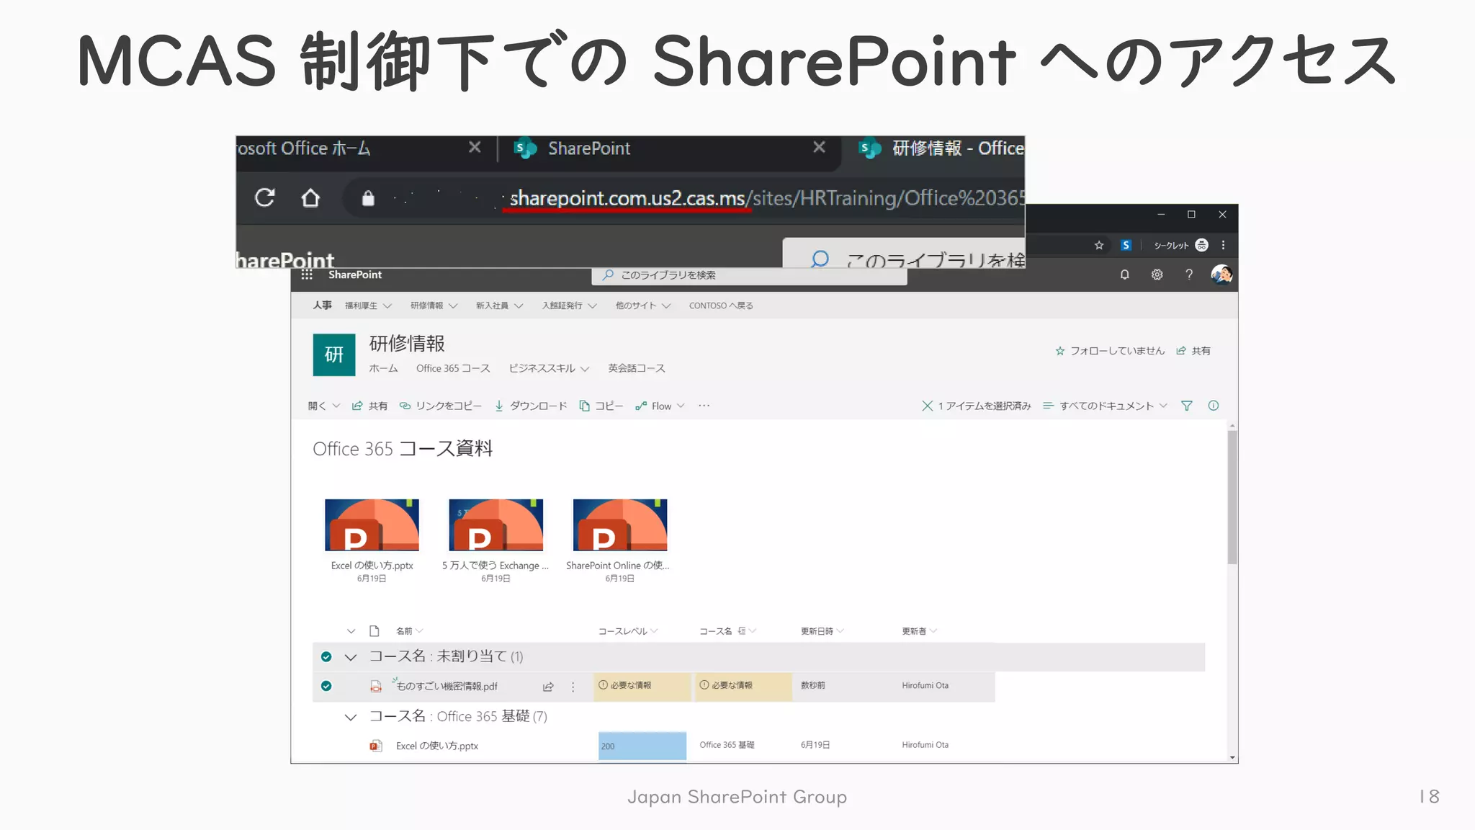Click ダウンロード in the command bar

(x=531, y=406)
